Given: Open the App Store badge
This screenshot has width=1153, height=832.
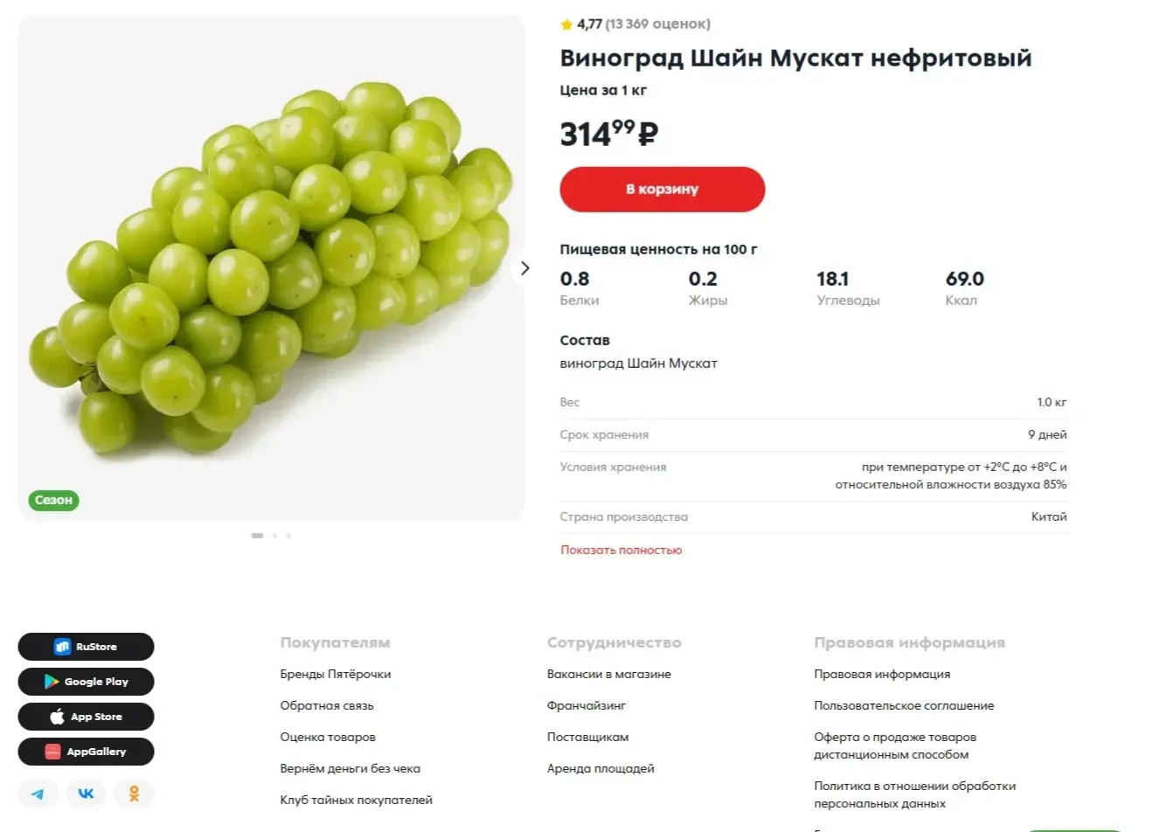Looking at the screenshot, I should pos(86,717).
